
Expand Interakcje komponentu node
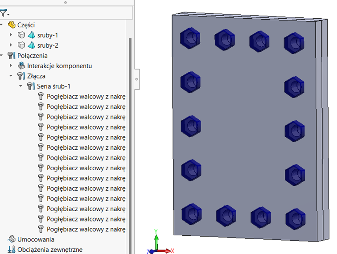11,65
